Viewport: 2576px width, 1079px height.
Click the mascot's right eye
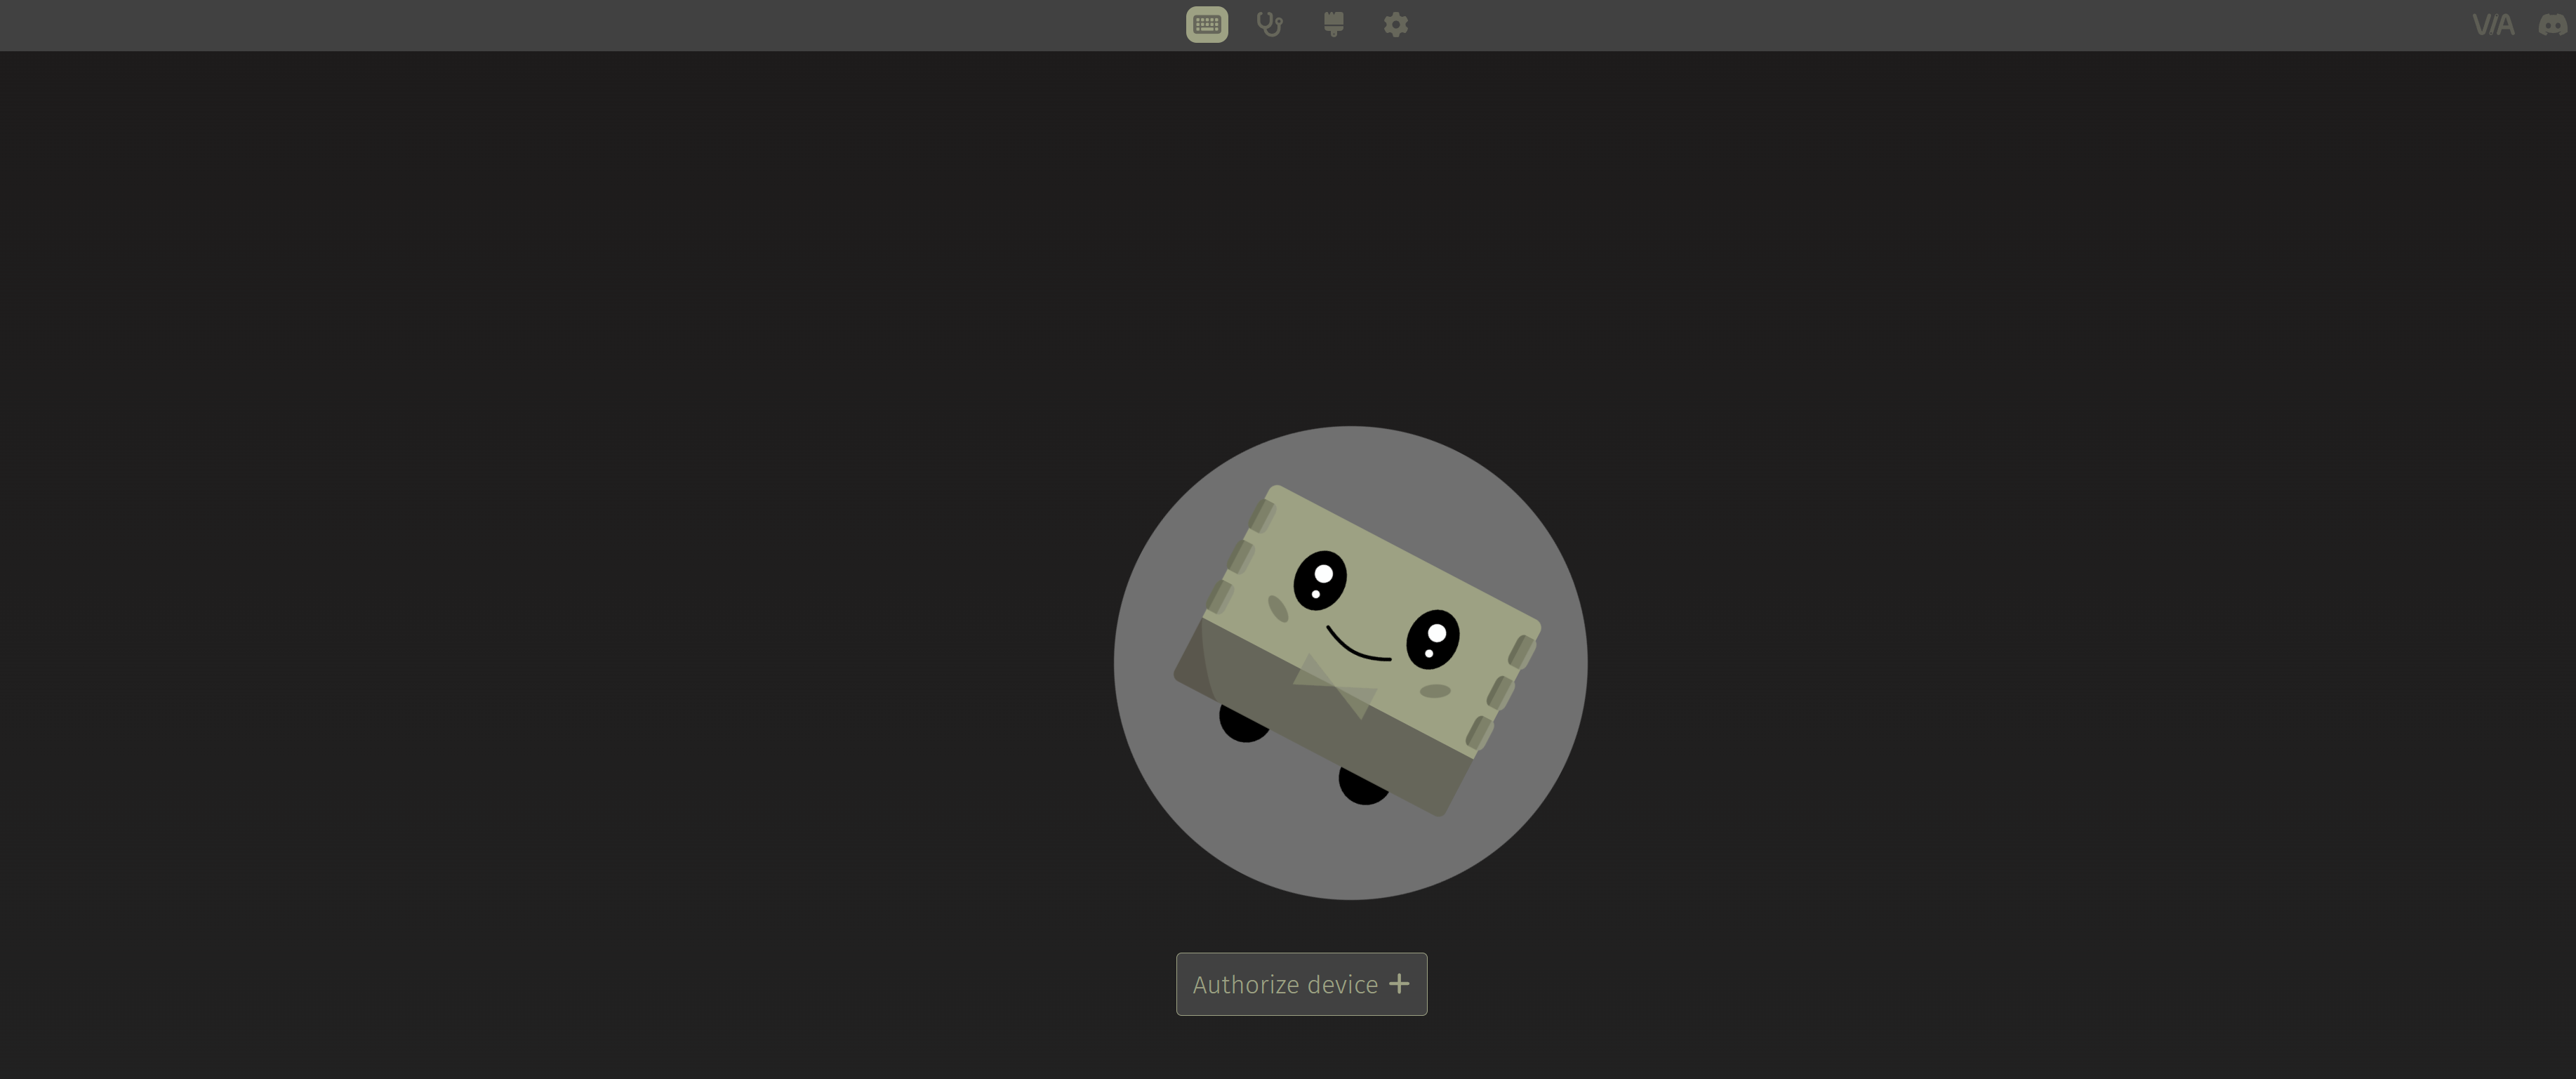tap(1432, 639)
